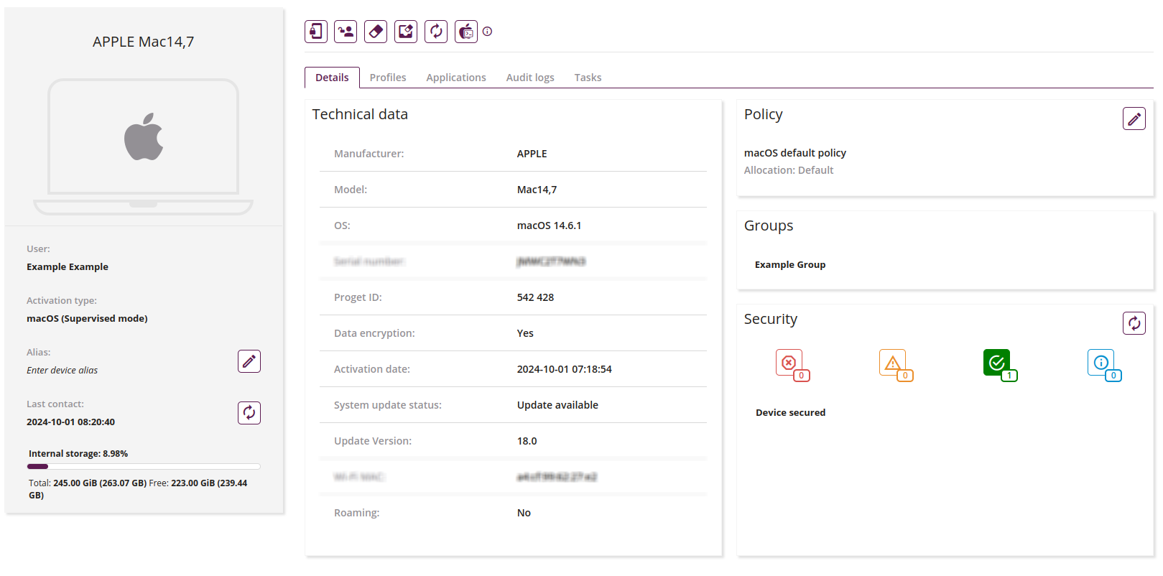Click the Enter device alias field

[62, 371]
